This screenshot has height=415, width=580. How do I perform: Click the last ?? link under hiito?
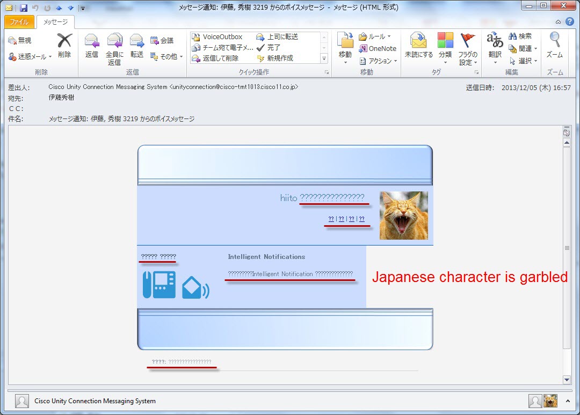coord(362,219)
